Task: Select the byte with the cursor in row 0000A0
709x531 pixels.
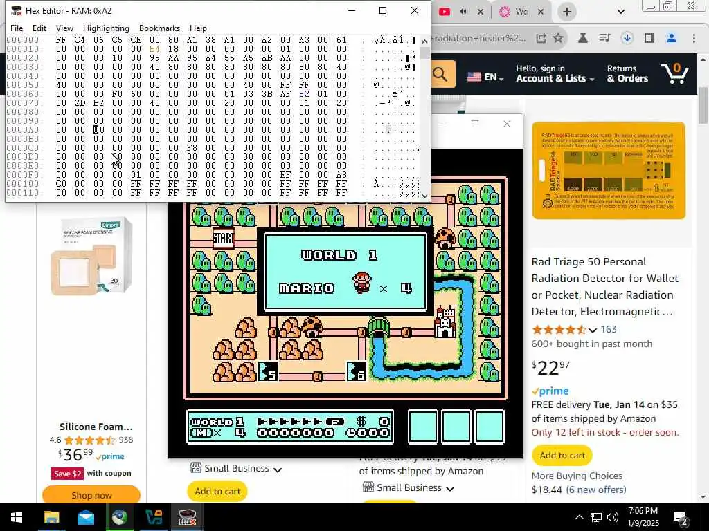Action: [98, 129]
